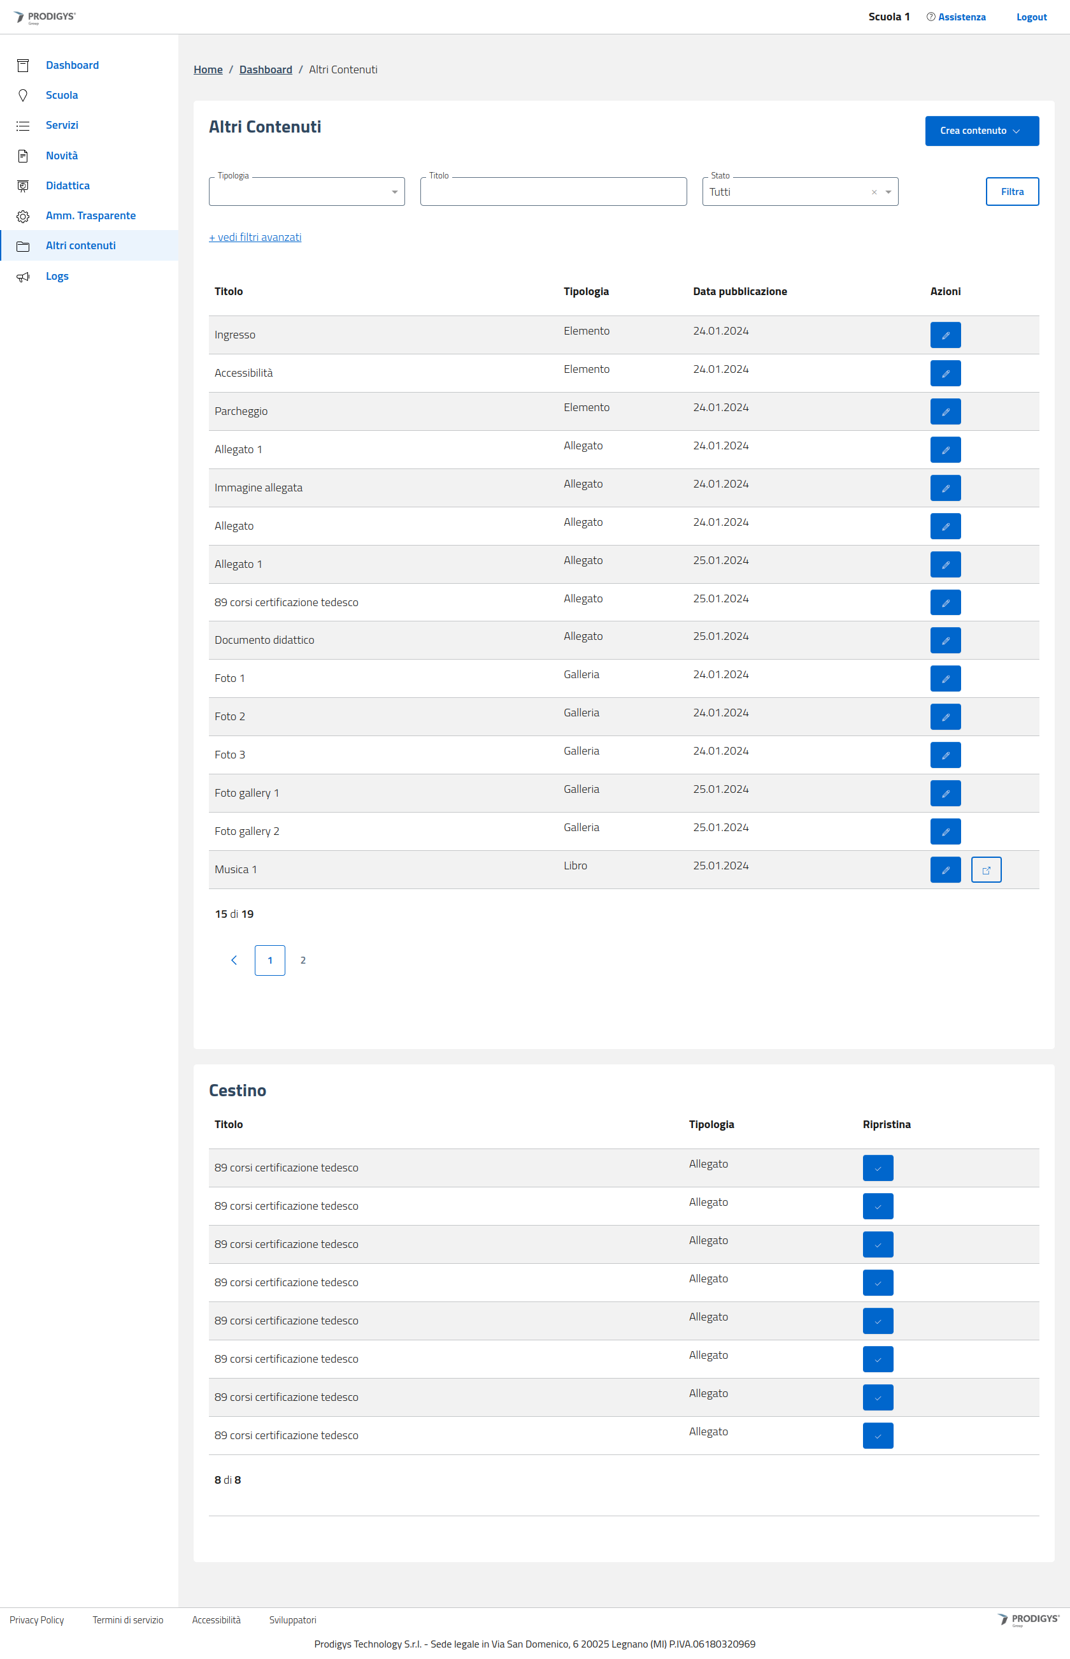This screenshot has width=1070, height=1659.
Task: Click the PRODIGYS logo in header
Action: (45, 17)
